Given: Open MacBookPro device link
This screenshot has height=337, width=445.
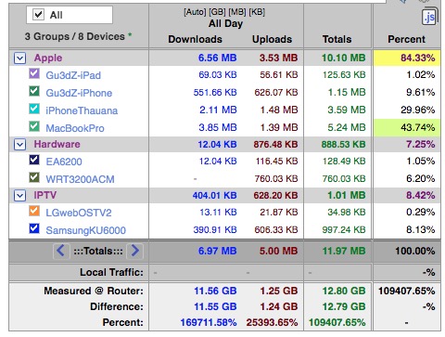Looking at the screenshot, I should pos(75,128).
